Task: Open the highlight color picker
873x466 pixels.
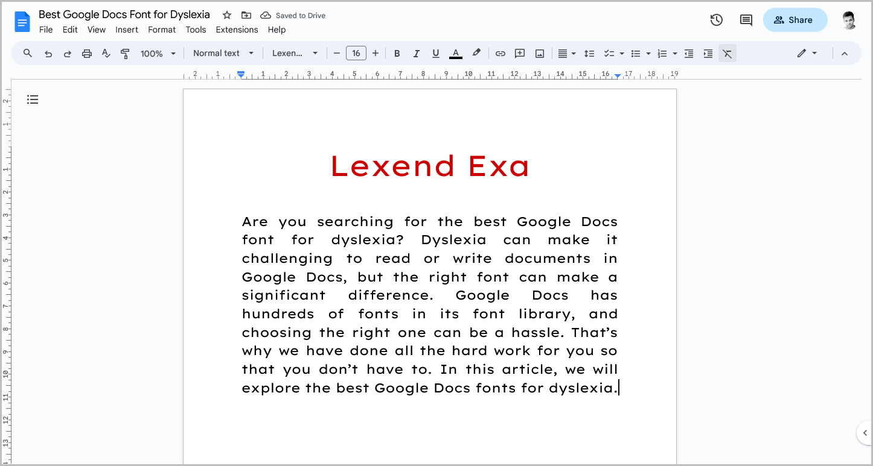Action: 476,53
